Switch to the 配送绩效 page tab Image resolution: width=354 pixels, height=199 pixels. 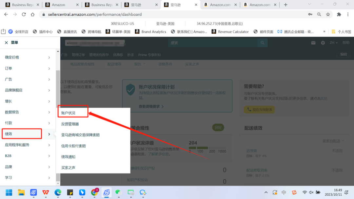(114, 64)
